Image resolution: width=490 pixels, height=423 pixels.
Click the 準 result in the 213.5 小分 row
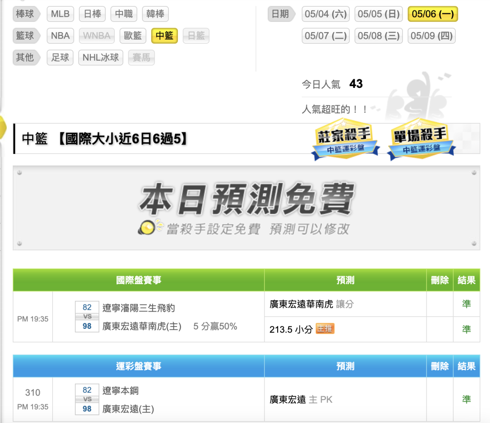coord(466,329)
